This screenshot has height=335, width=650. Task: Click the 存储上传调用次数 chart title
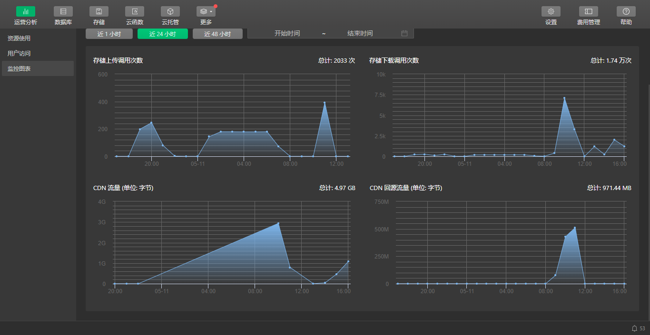(x=118, y=60)
